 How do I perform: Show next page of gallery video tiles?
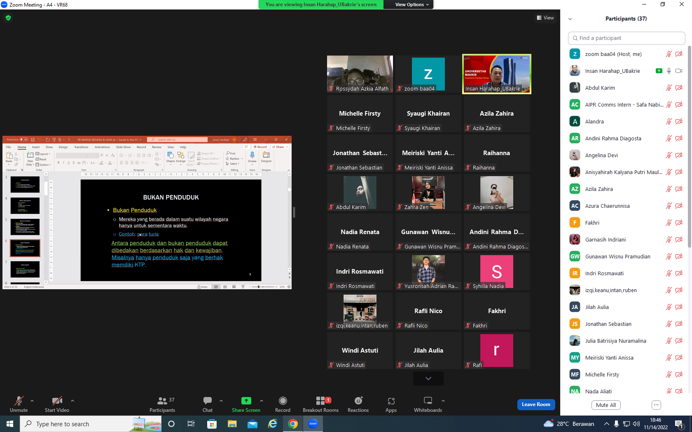(428, 379)
